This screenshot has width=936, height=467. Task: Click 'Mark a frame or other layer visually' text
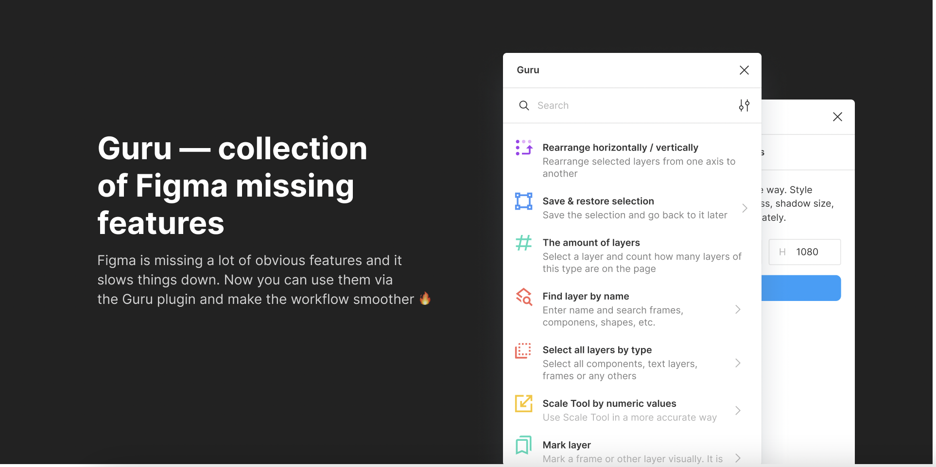[633, 459]
